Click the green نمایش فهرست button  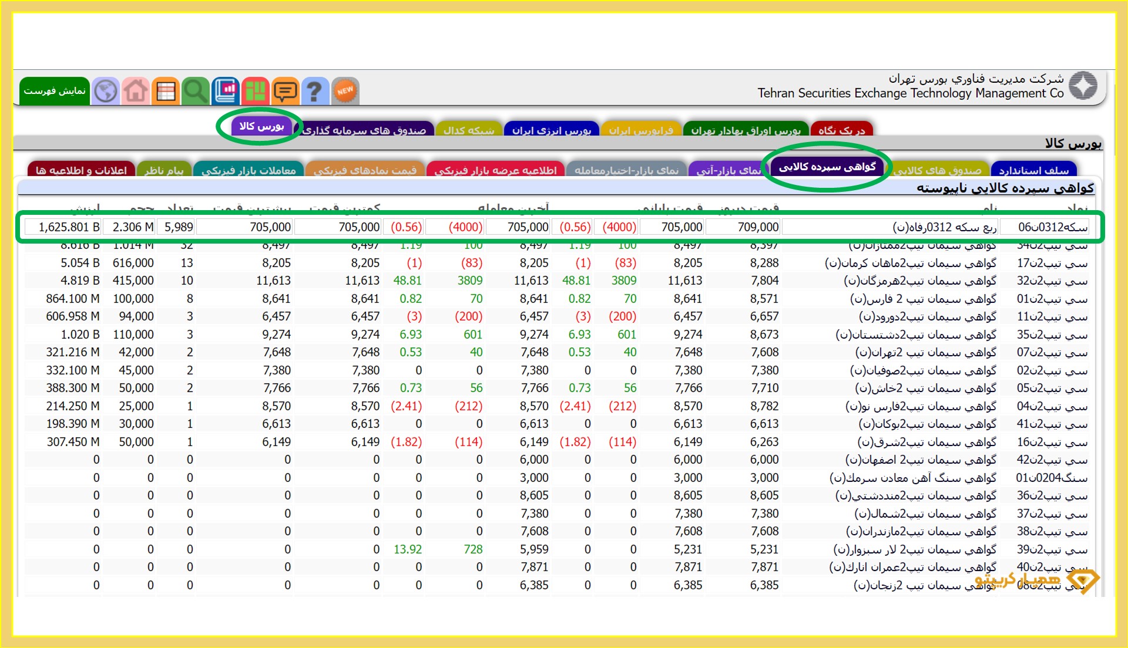[55, 91]
